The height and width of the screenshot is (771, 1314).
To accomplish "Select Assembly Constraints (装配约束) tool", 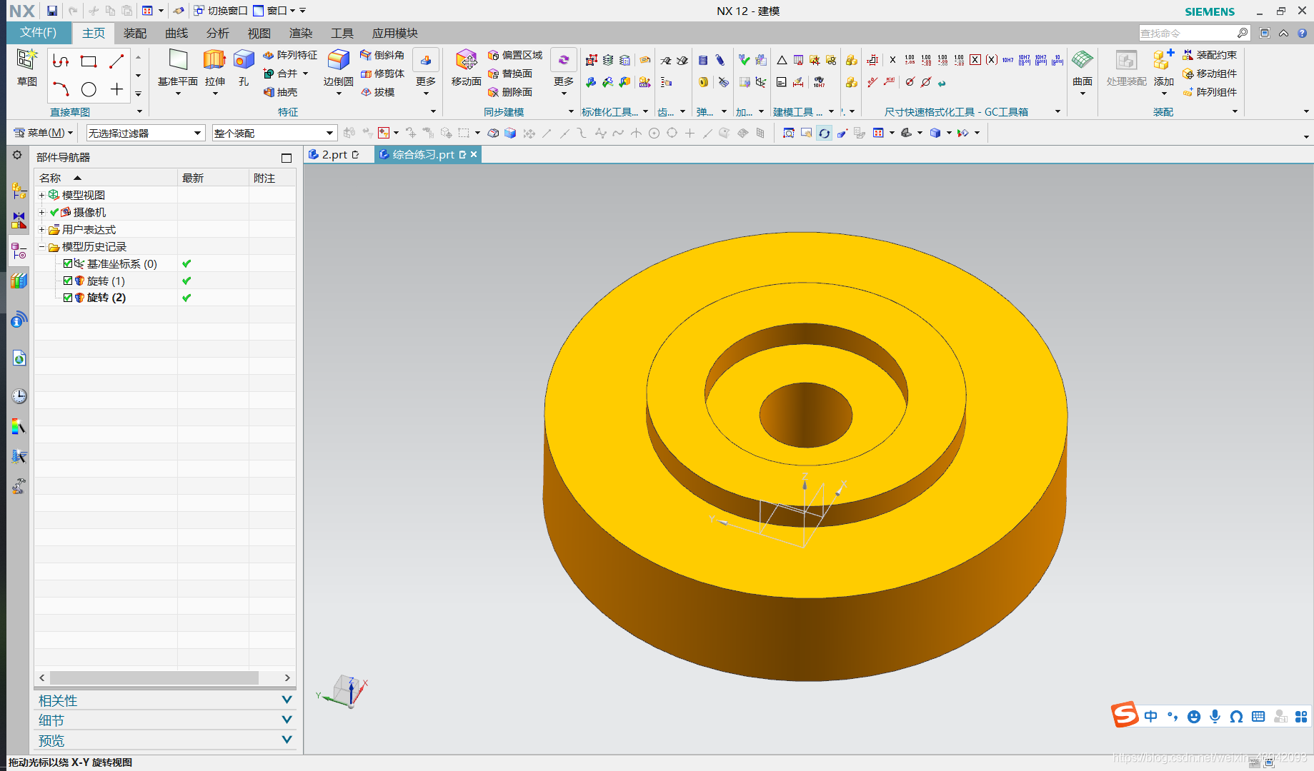I will click(1210, 55).
